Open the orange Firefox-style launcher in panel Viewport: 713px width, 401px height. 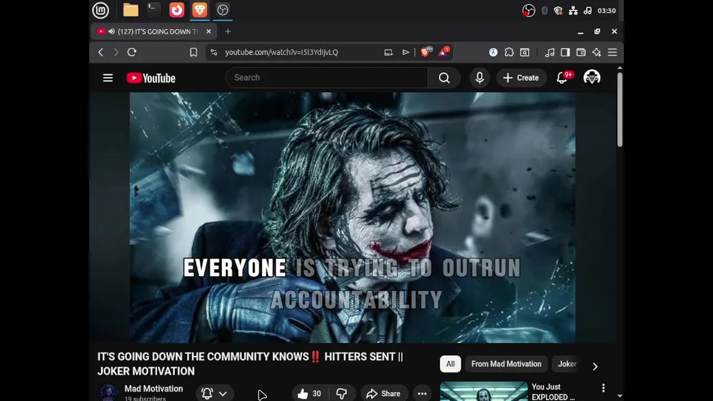coord(177,10)
